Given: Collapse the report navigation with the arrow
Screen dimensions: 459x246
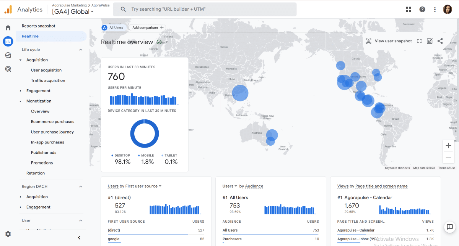Looking at the screenshot, I should coord(79,238).
